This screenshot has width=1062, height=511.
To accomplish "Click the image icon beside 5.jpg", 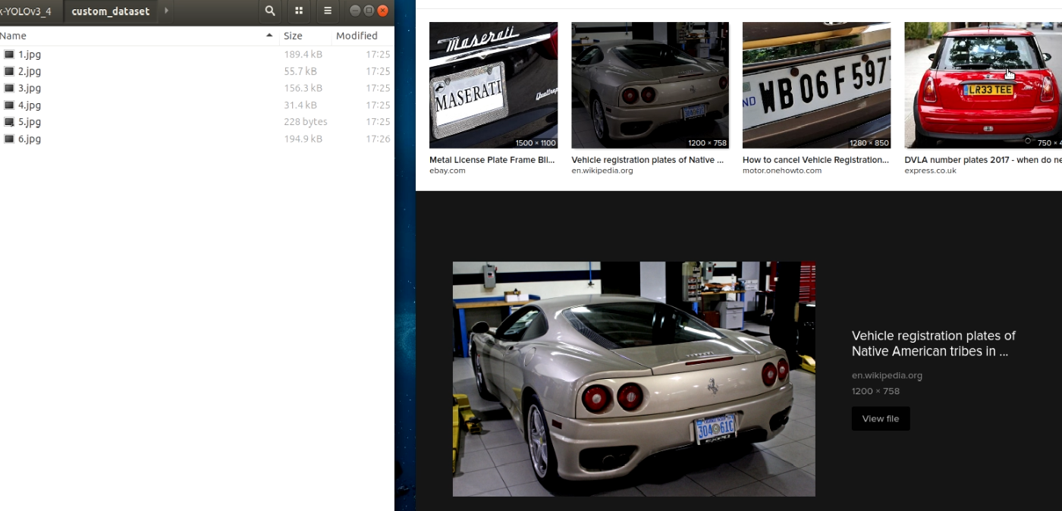I will 9,122.
